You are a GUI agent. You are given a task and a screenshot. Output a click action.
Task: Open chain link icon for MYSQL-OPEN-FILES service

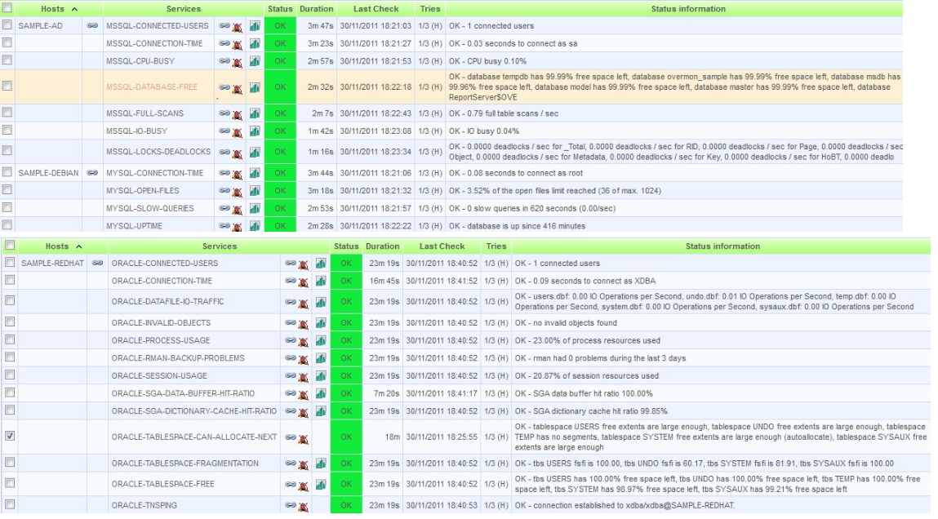pos(224,190)
